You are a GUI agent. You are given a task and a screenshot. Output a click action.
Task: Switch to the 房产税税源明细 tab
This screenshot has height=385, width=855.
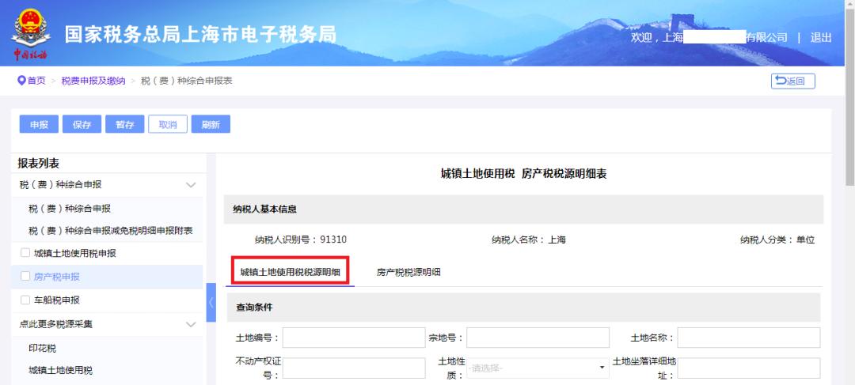(x=408, y=272)
